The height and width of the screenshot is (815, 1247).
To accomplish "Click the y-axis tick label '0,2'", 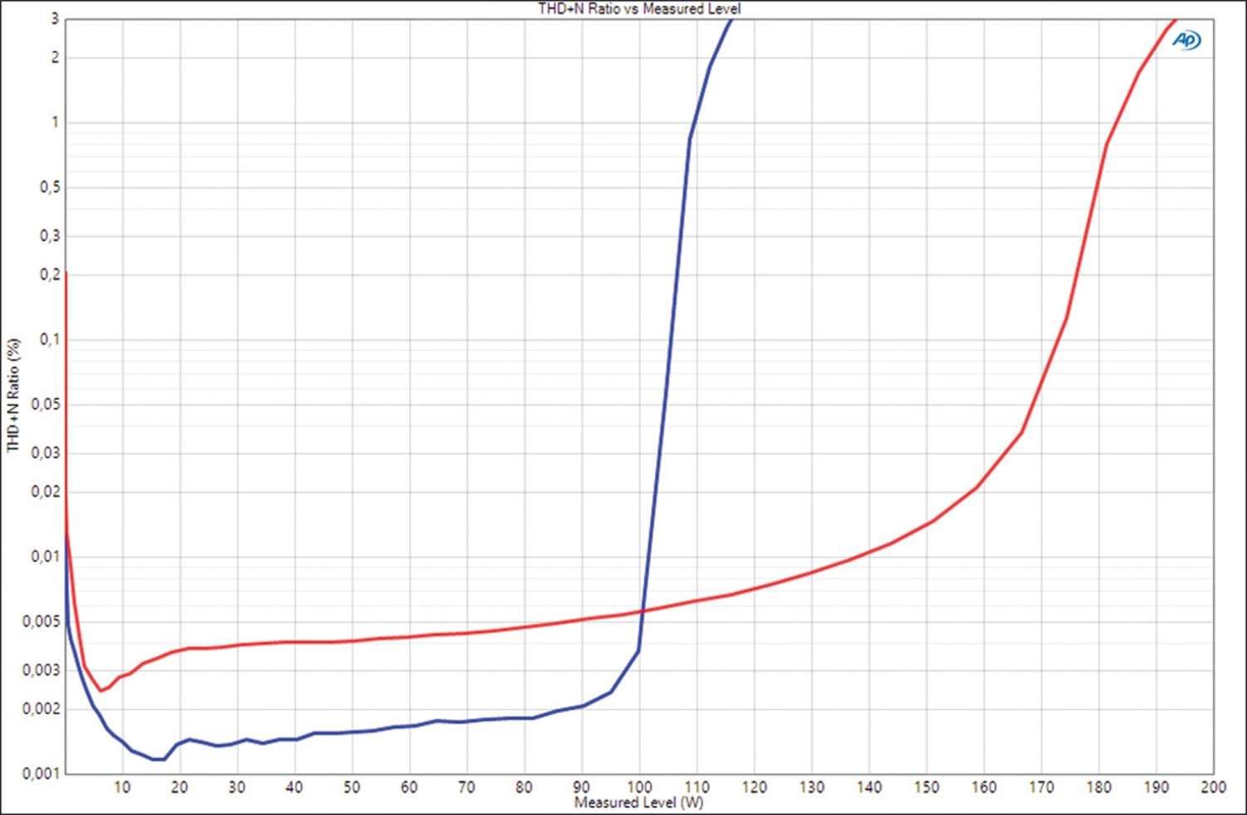I will pyautogui.click(x=50, y=274).
